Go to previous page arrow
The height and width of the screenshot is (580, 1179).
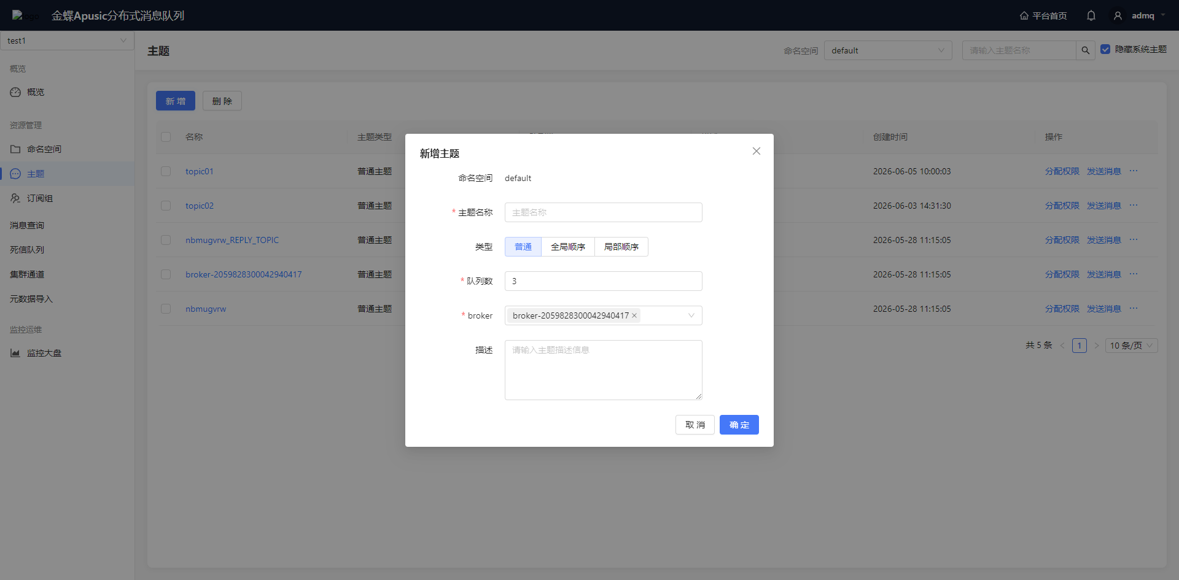point(1062,346)
